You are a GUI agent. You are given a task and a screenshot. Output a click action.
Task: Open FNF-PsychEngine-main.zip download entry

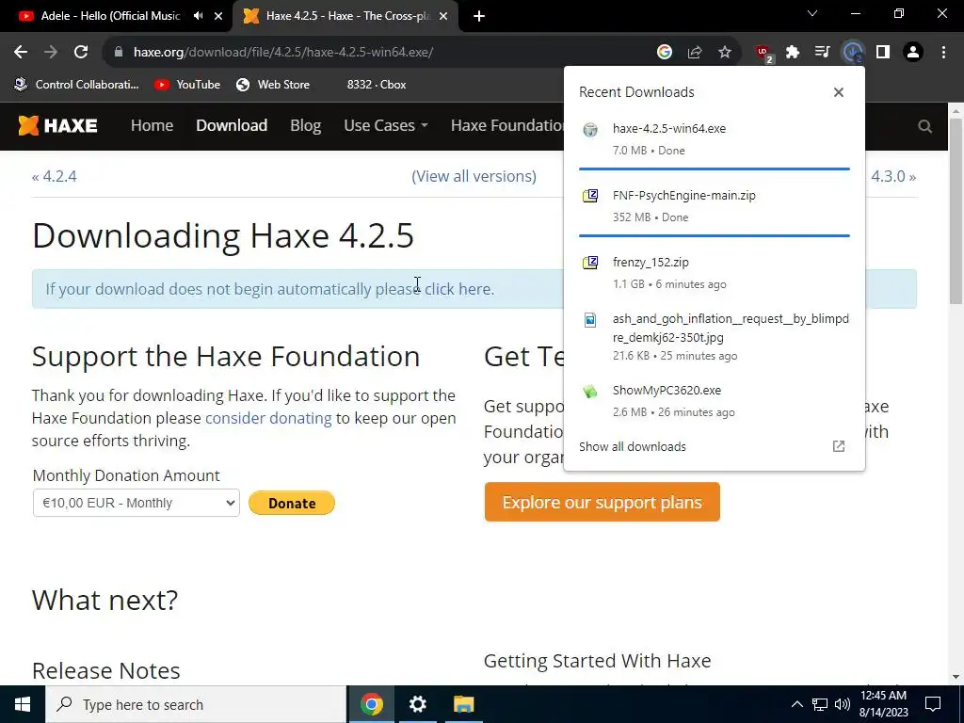click(715, 206)
